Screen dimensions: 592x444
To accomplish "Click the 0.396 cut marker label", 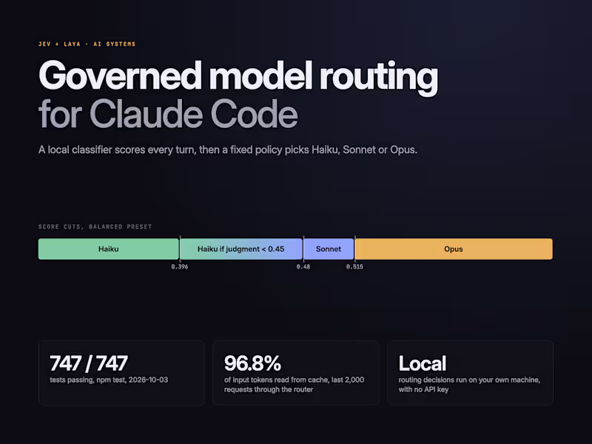I will pos(180,266).
